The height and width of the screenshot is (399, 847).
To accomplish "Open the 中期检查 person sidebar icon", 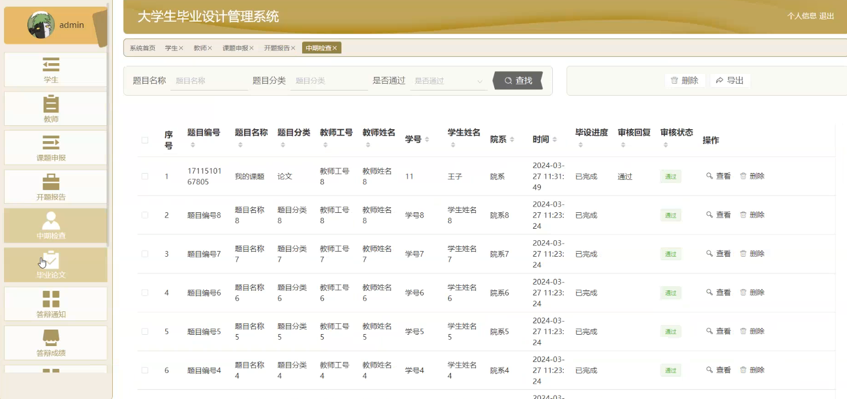I will click(x=51, y=221).
